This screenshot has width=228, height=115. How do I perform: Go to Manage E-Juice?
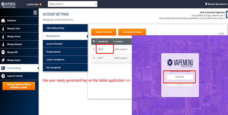point(19,29)
